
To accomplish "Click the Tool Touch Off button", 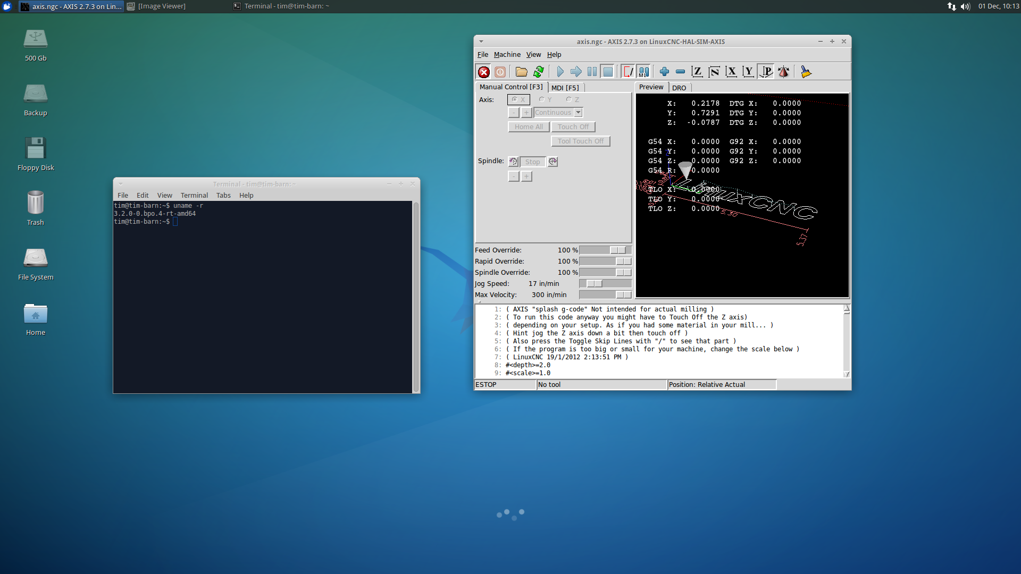I will click(581, 141).
